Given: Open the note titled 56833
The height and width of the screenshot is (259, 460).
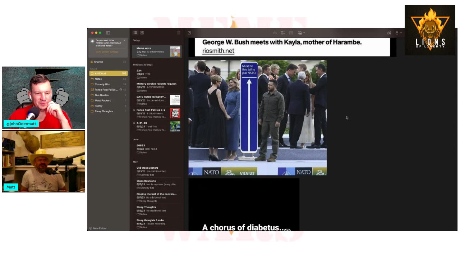Looking at the screenshot, I should (157, 149).
